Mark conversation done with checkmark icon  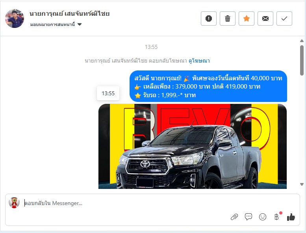point(284,18)
